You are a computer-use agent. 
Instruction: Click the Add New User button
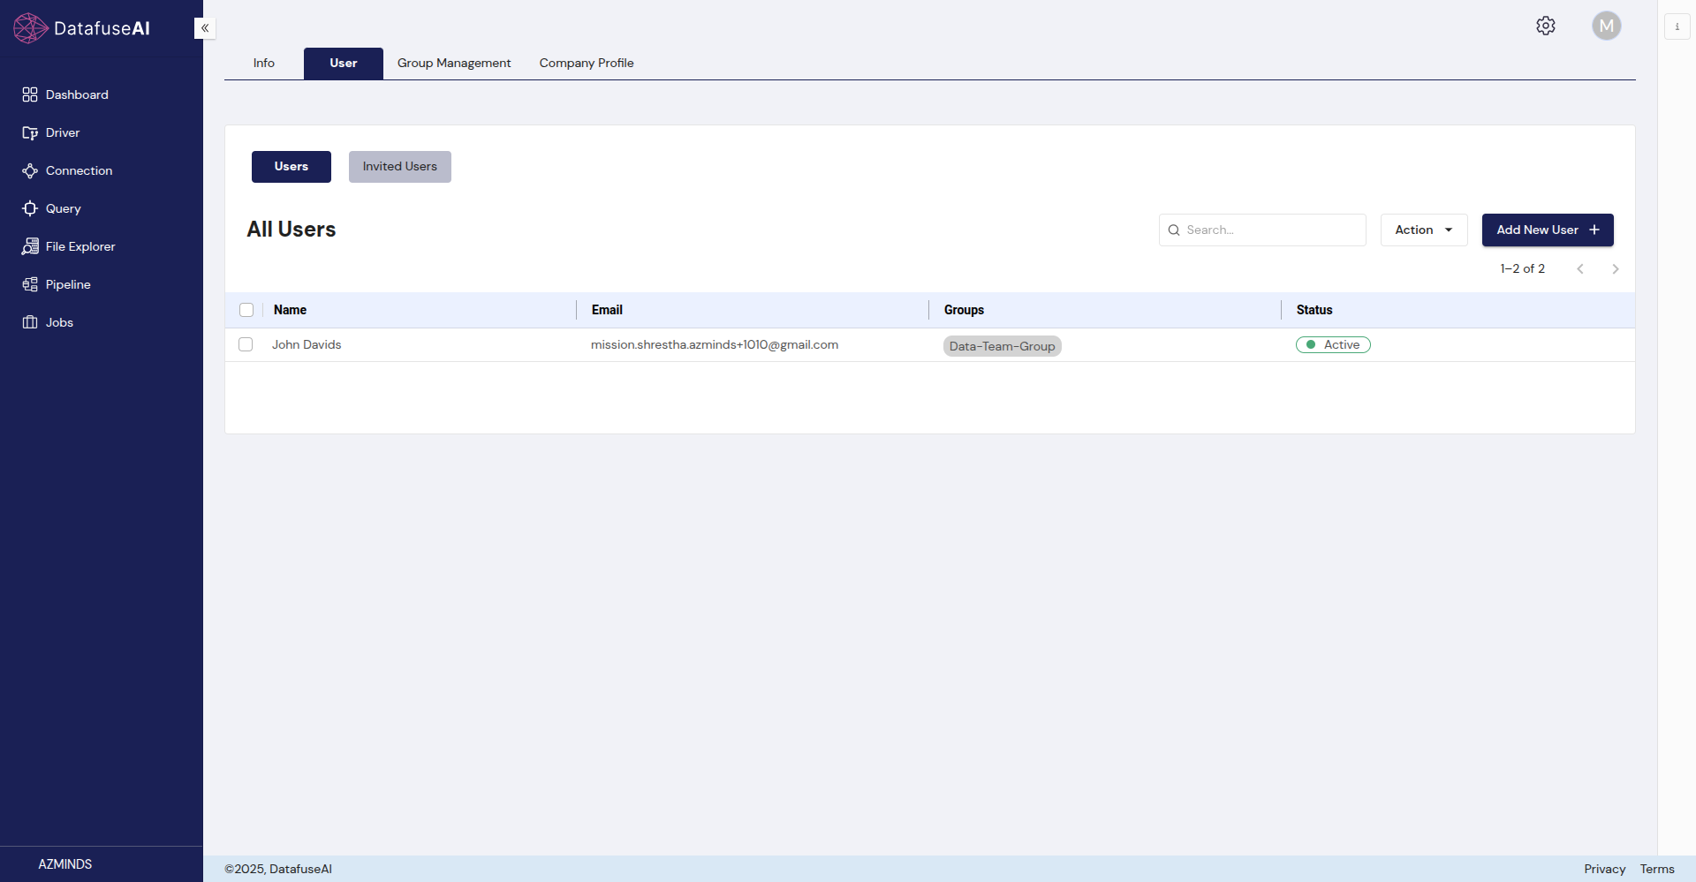pyautogui.click(x=1547, y=230)
